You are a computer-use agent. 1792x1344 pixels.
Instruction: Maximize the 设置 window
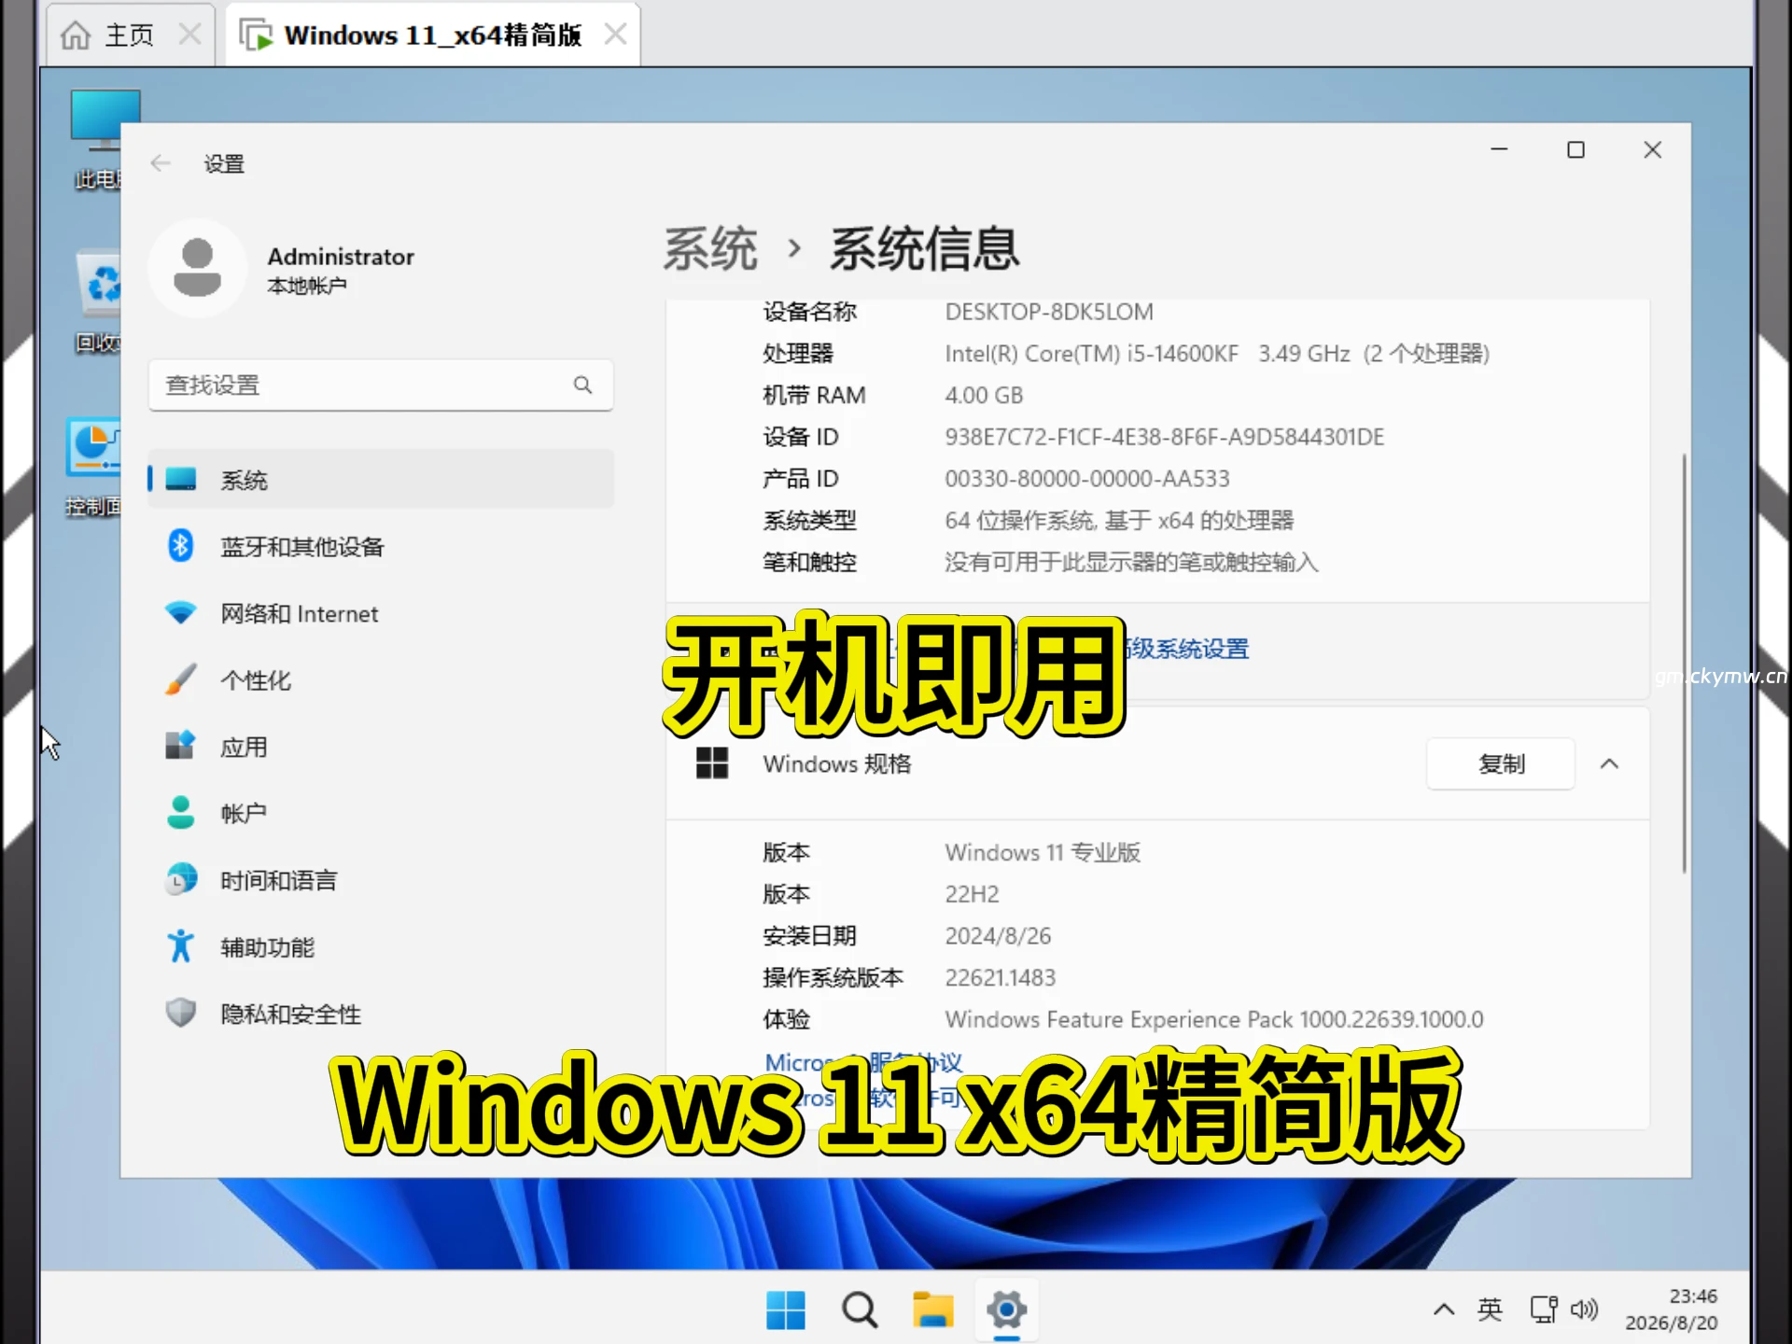click(x=1575, y=149)
